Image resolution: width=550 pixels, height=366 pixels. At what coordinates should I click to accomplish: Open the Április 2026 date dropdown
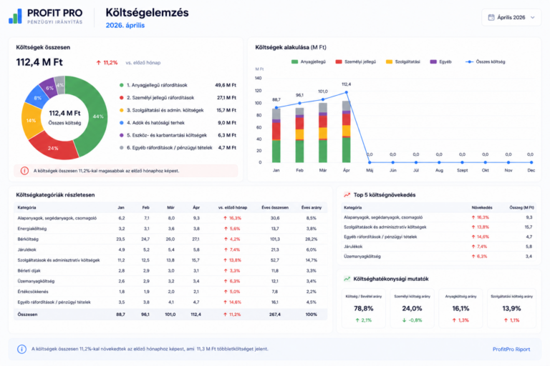pyautogui.click(x=511, y=17)
